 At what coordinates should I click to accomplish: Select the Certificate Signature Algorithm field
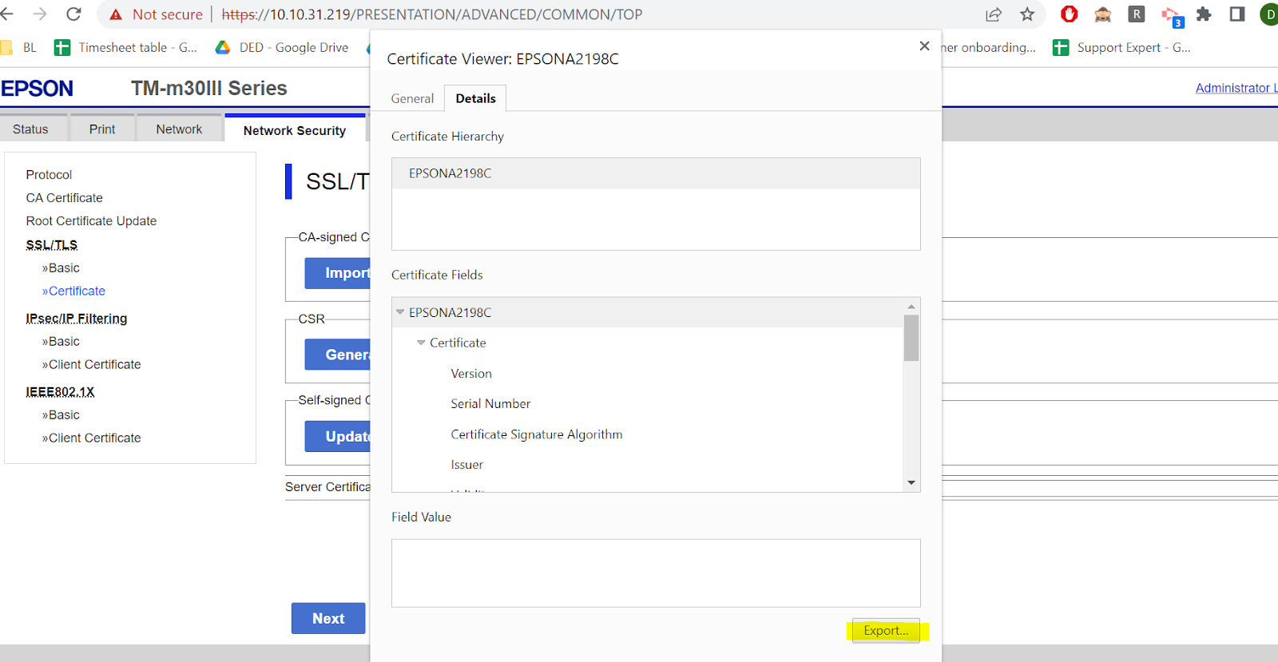537,434
